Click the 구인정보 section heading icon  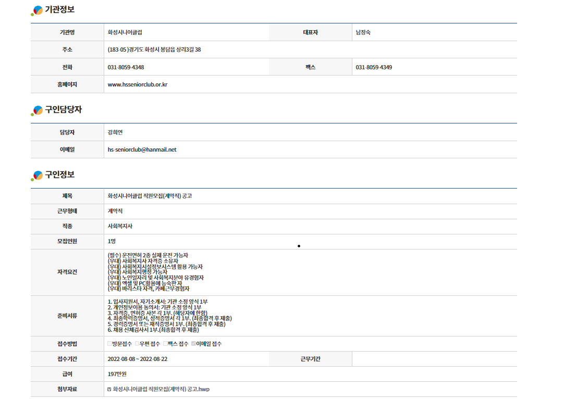click(36, 176)
